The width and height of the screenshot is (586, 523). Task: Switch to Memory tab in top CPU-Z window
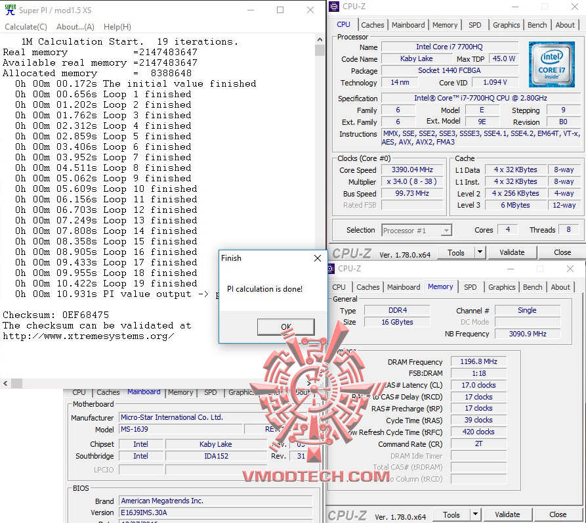click(x=445, y=25)
